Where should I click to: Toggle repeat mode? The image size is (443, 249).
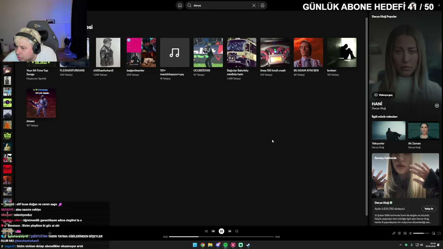click(x=237, y=231)
